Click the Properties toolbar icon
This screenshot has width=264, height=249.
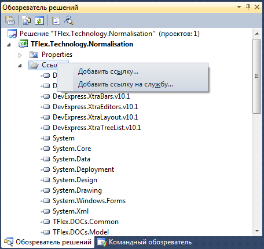click(10, 20)
